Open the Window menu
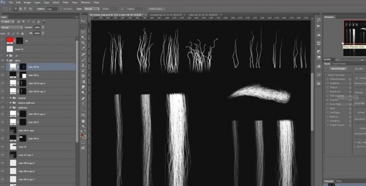The height and width of the screenshot is (186, 366). (85, 2)
